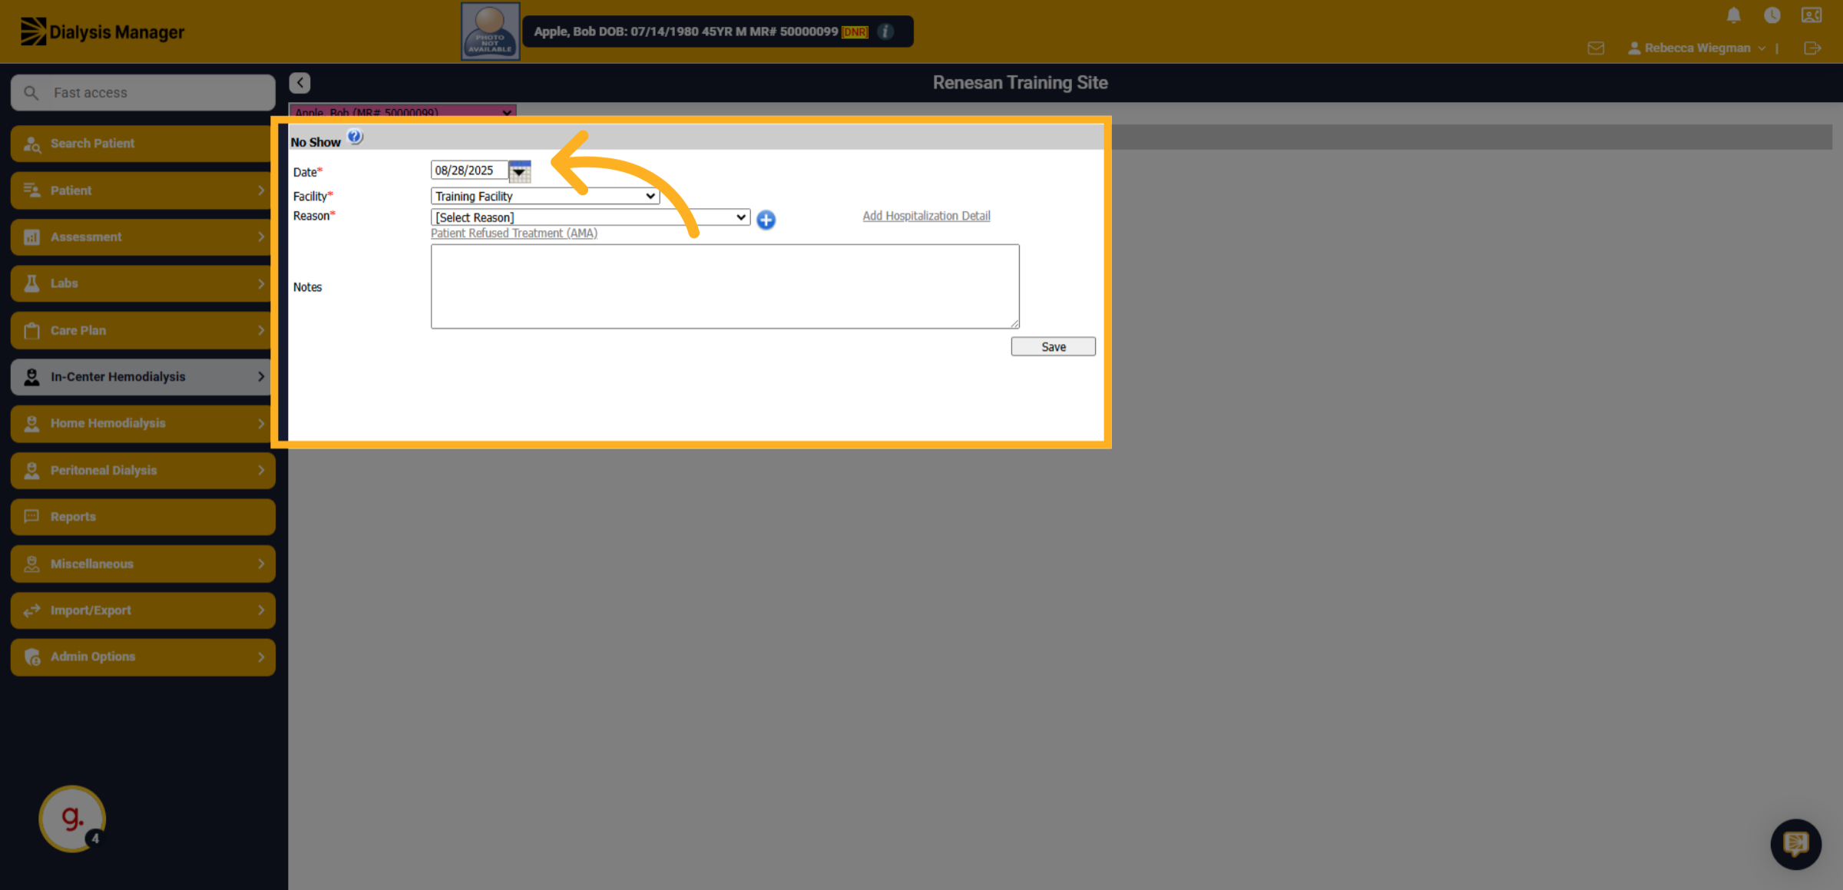This screenshot has width=1843, height=890.
Task: Open the mail envelope icon
Action: click(x=1596, y=48)
